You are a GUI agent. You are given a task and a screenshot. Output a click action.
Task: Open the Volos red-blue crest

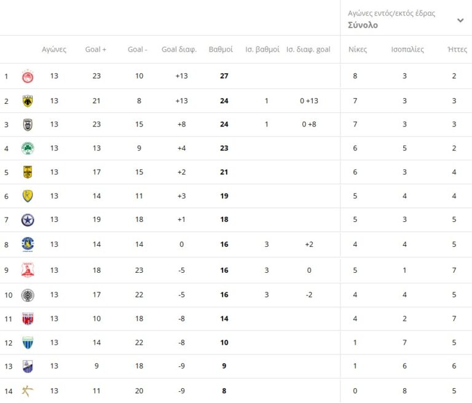pyautogui.click(x=28, y=319)
